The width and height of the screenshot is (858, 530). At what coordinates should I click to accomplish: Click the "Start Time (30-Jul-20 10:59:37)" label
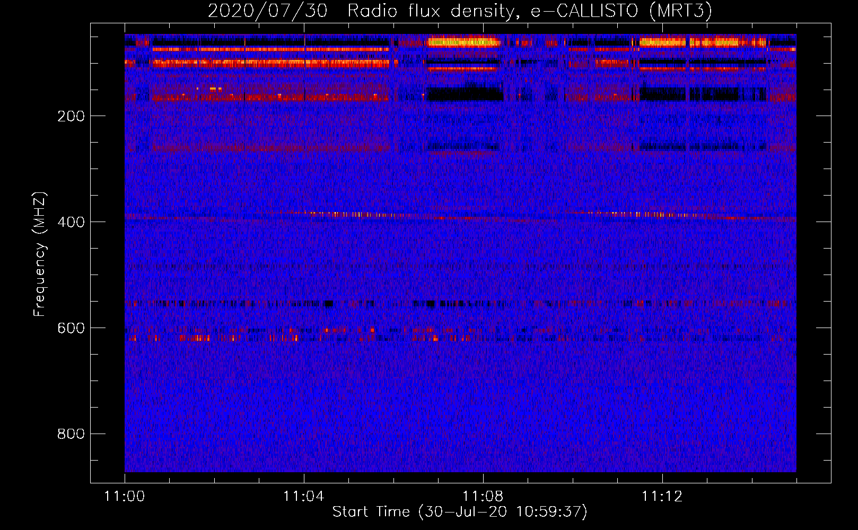pyautogui.click(x=460, y=512)
